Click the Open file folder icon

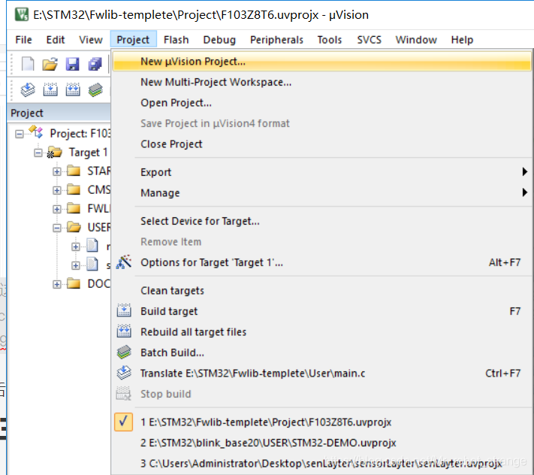[50, 64]
